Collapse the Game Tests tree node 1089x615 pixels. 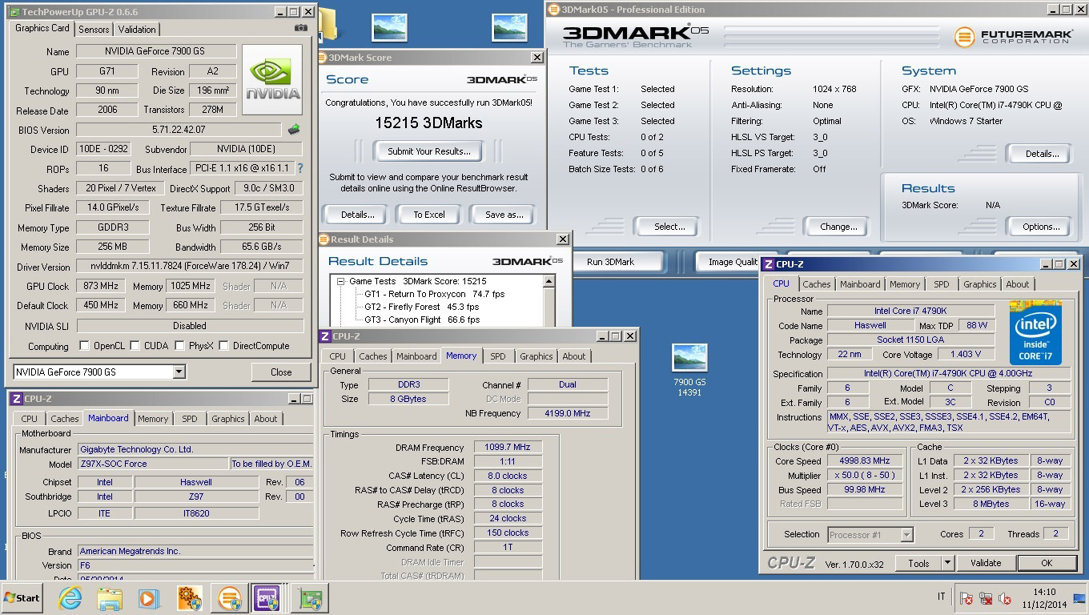341,281
